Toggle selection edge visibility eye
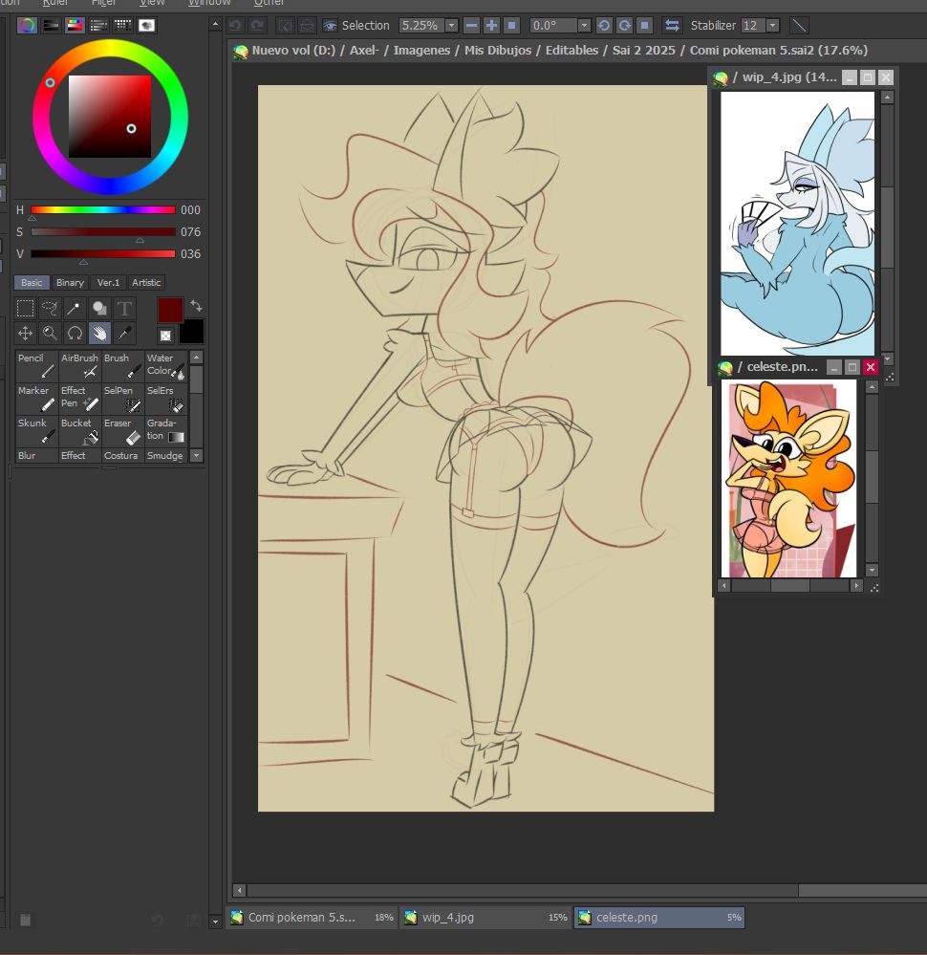The image size is (927, 955). [330, 26]
